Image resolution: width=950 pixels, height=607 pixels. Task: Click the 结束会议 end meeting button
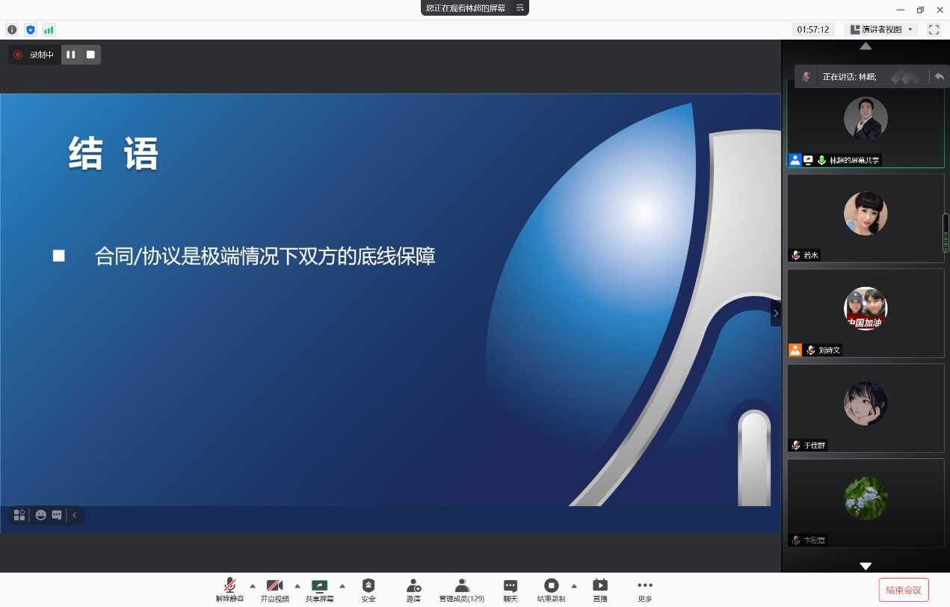[x=904, y=589]
